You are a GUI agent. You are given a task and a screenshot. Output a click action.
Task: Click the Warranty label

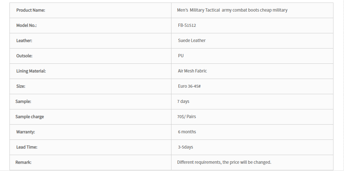pos(25,132)
